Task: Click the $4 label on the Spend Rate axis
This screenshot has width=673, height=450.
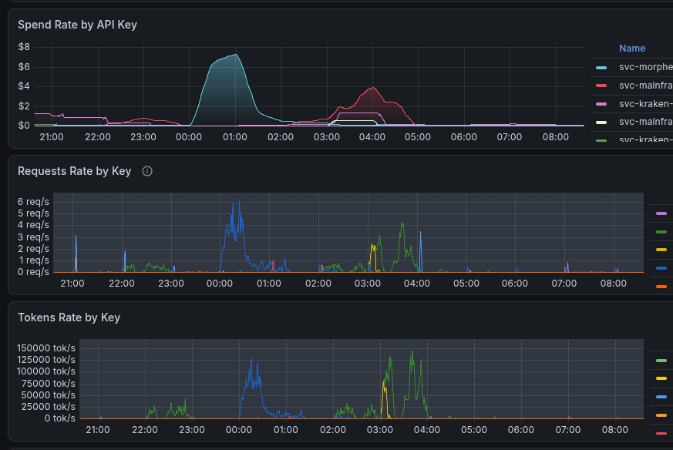Action: coord(24,86)
